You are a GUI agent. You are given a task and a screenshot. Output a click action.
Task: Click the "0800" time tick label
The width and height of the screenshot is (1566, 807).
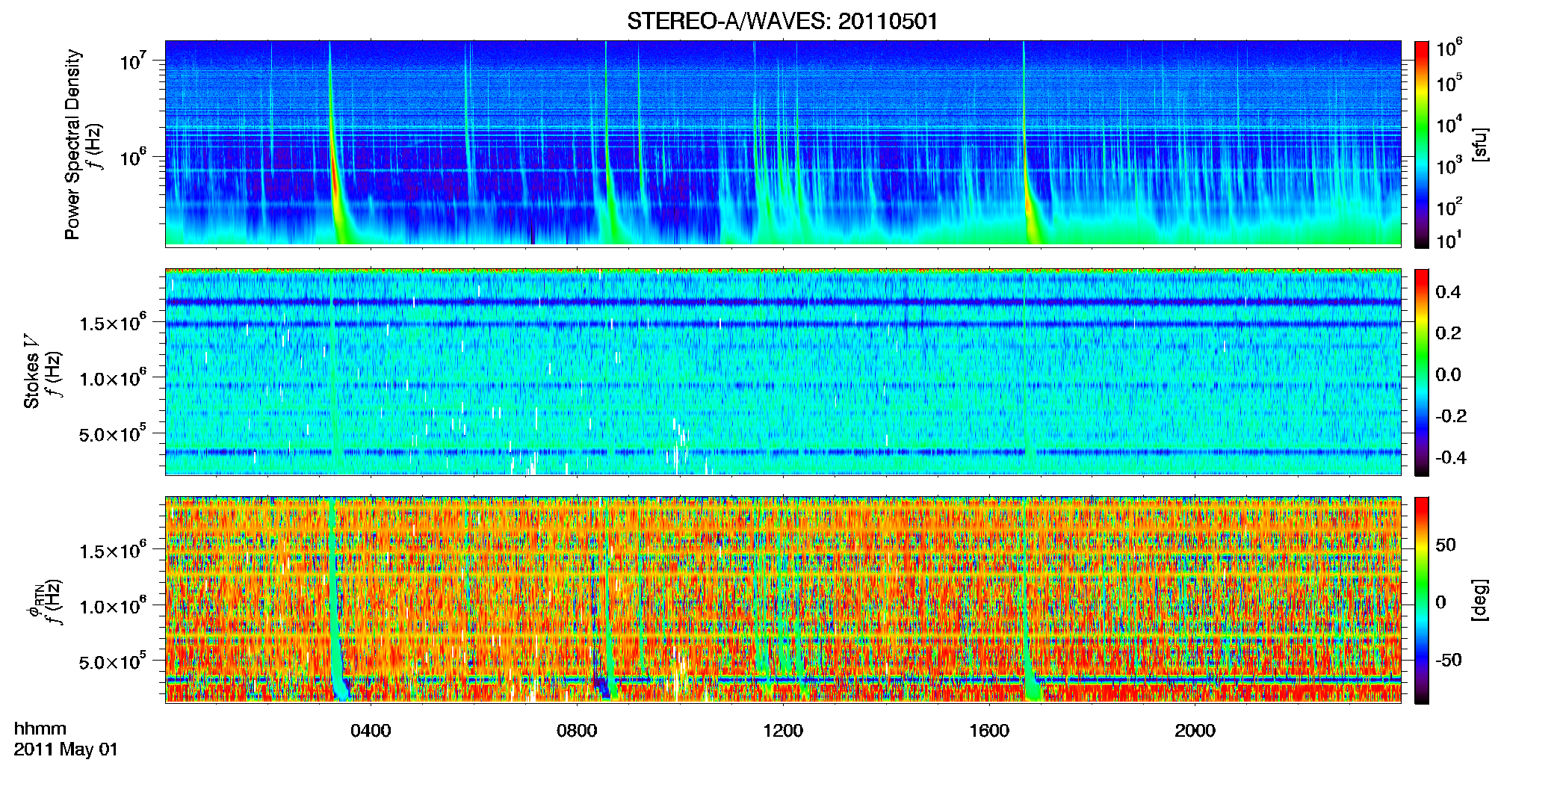(577, 730)
